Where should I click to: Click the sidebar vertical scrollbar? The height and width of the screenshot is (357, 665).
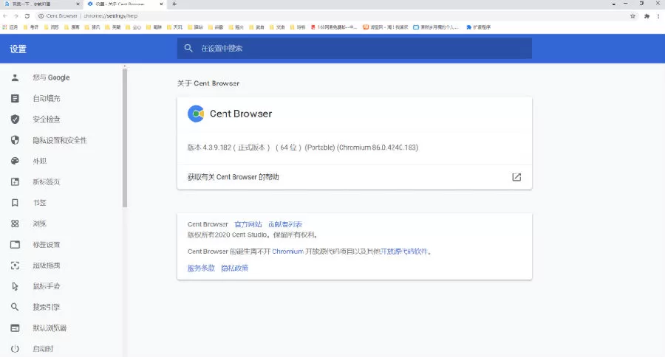(x=125, y=138)
